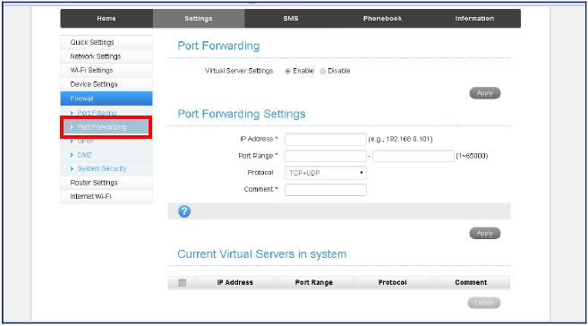Image resolution: width=588 pixels, height=326 pixels.
Task: Open the Protocol TCP+UDP dropdown
Action: pos(326,173)
